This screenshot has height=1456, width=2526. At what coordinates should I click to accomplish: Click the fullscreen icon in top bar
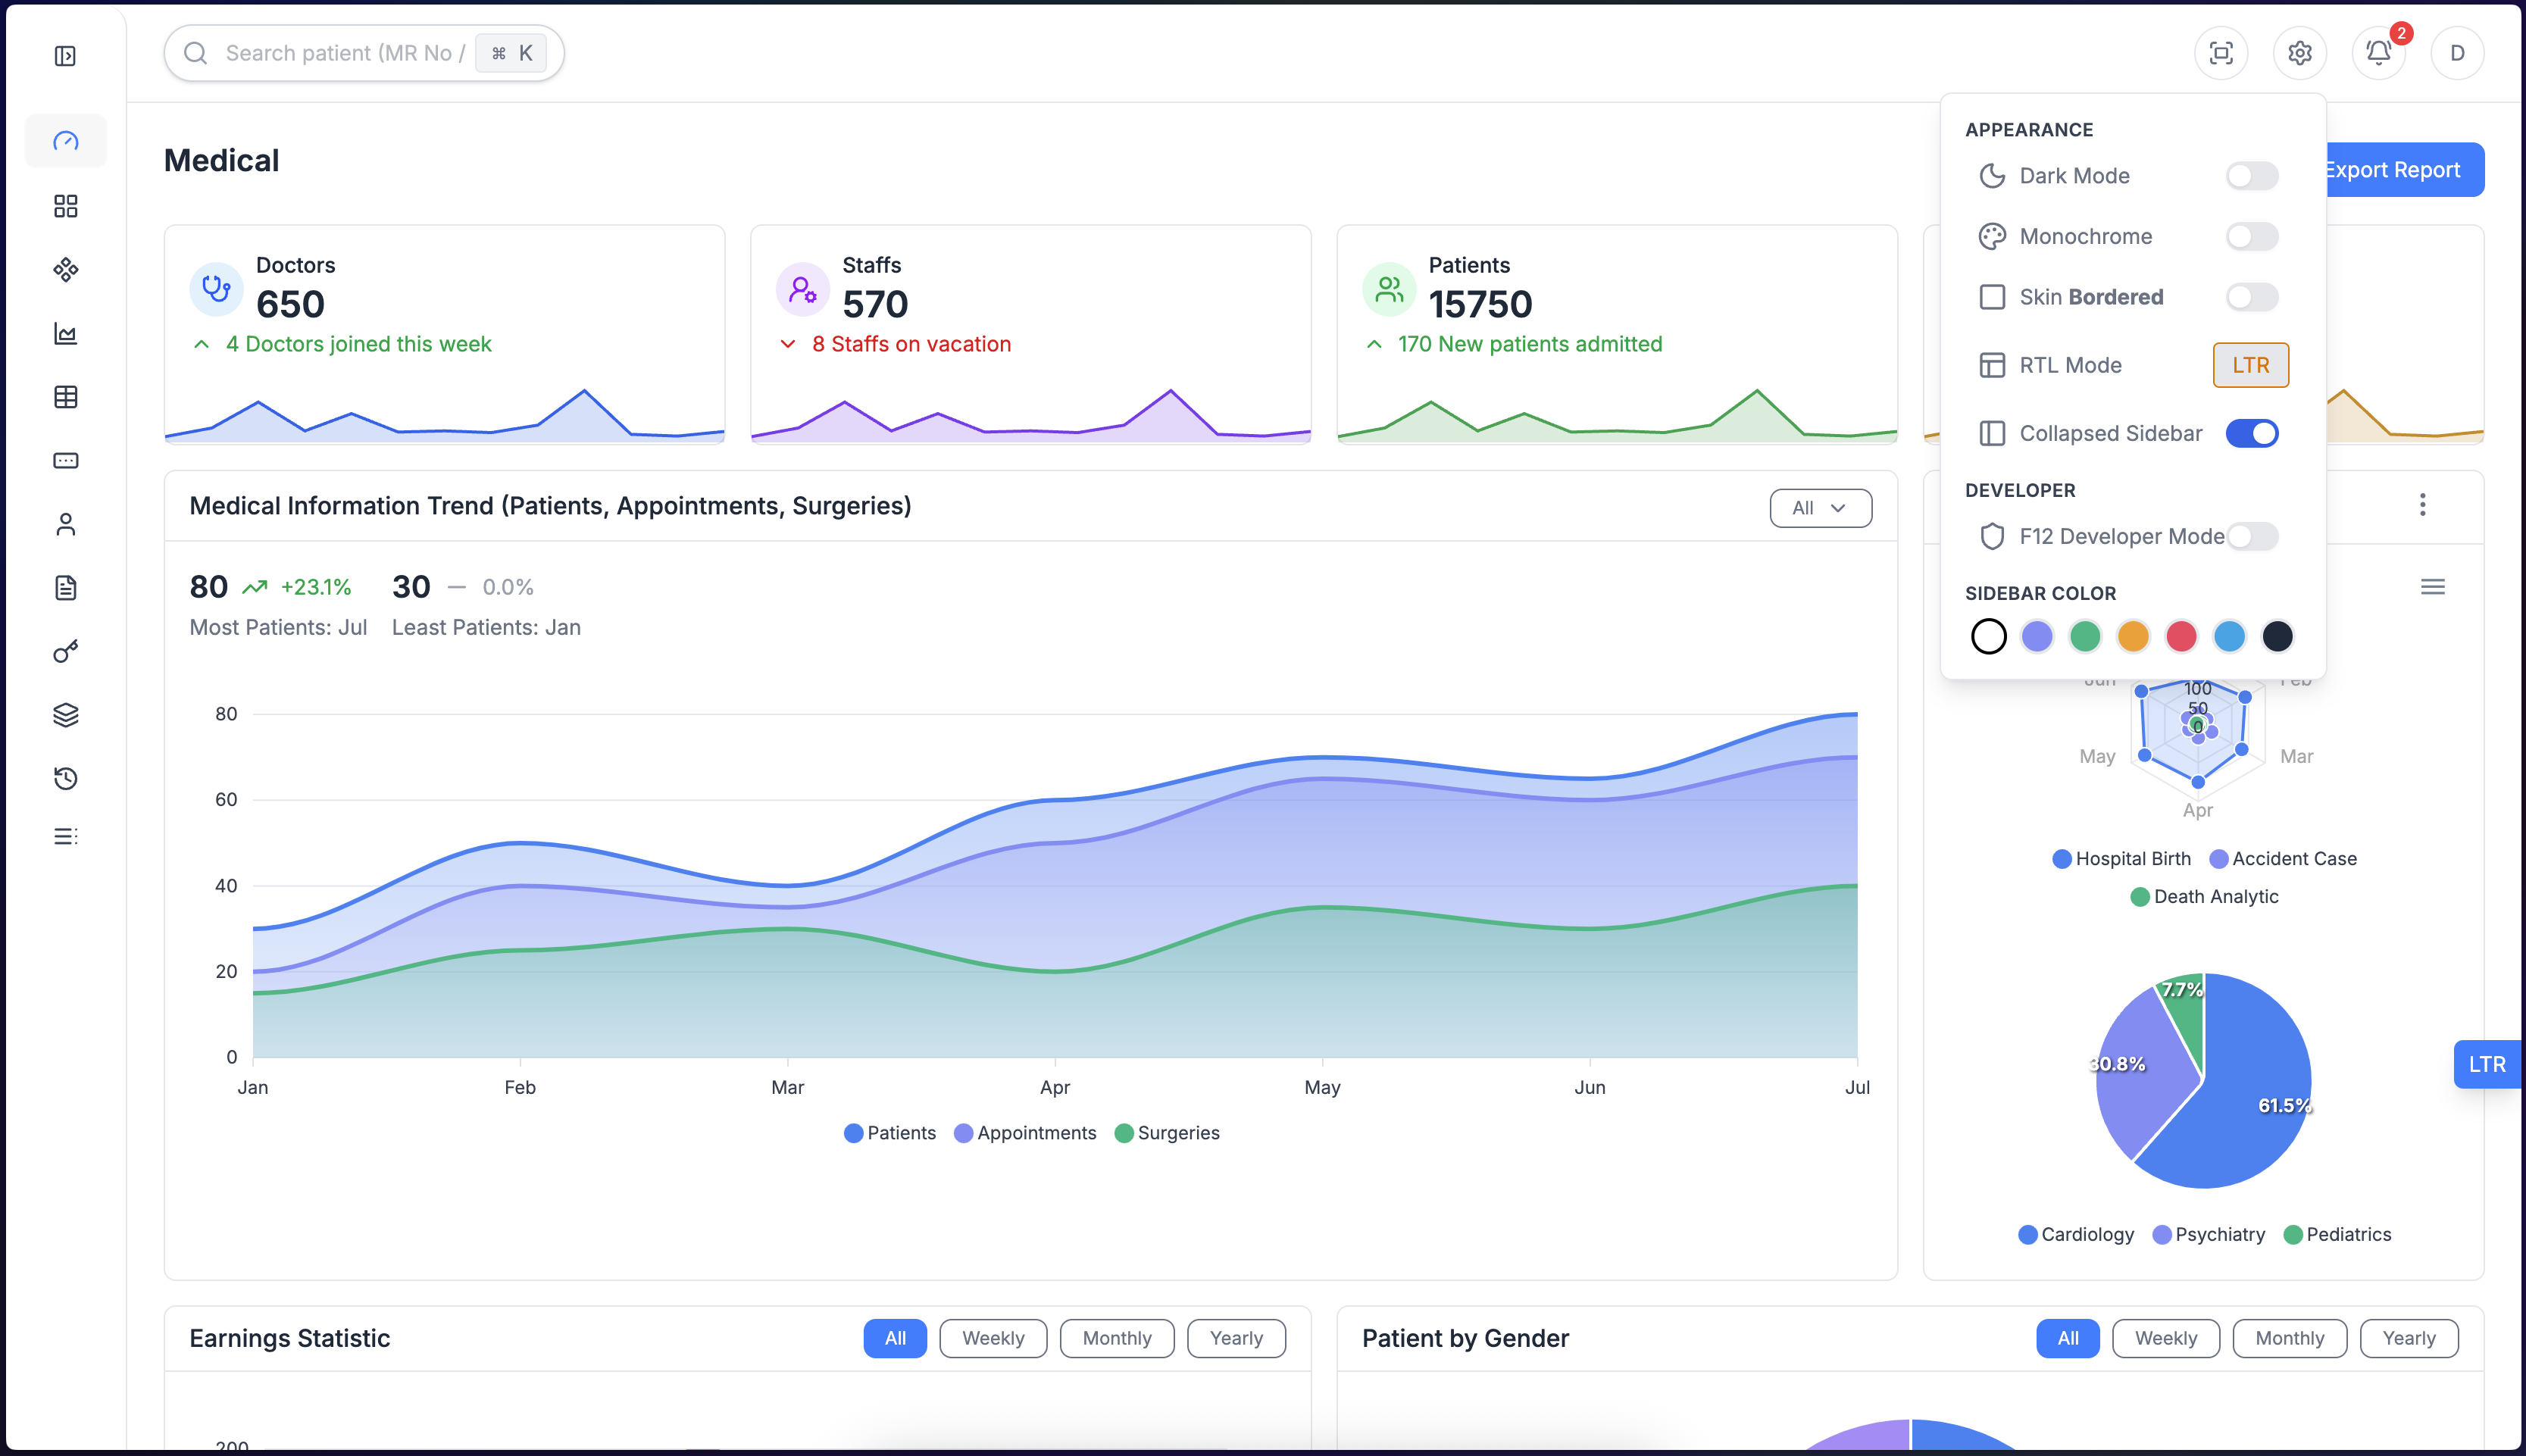2220,53
